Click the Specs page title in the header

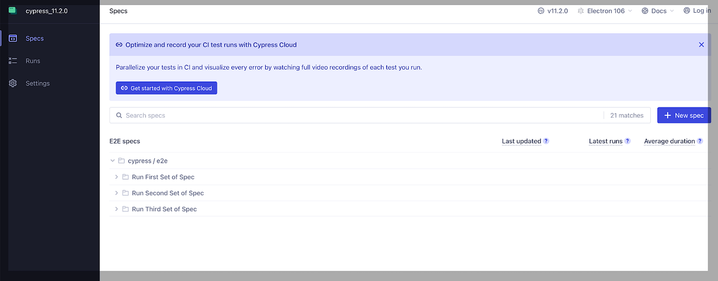coord(118,11)
